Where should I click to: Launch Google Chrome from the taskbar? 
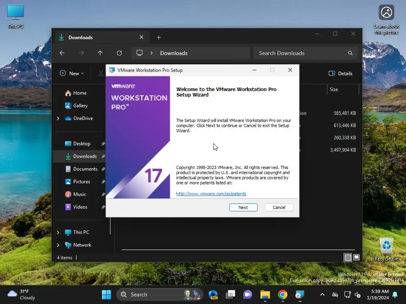[282, 294]
